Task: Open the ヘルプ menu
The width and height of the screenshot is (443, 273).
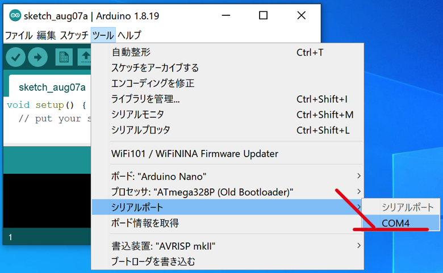Action: (129, 35)
